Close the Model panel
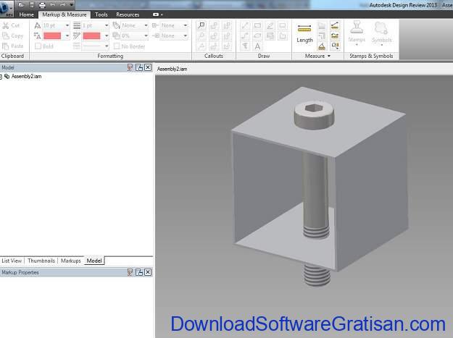The width and height of the screenshot is (453, 338). 148,67
